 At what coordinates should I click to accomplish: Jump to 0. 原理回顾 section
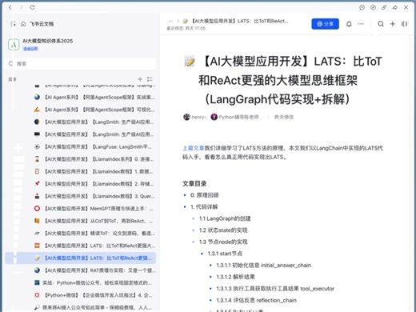coord(205,195)
